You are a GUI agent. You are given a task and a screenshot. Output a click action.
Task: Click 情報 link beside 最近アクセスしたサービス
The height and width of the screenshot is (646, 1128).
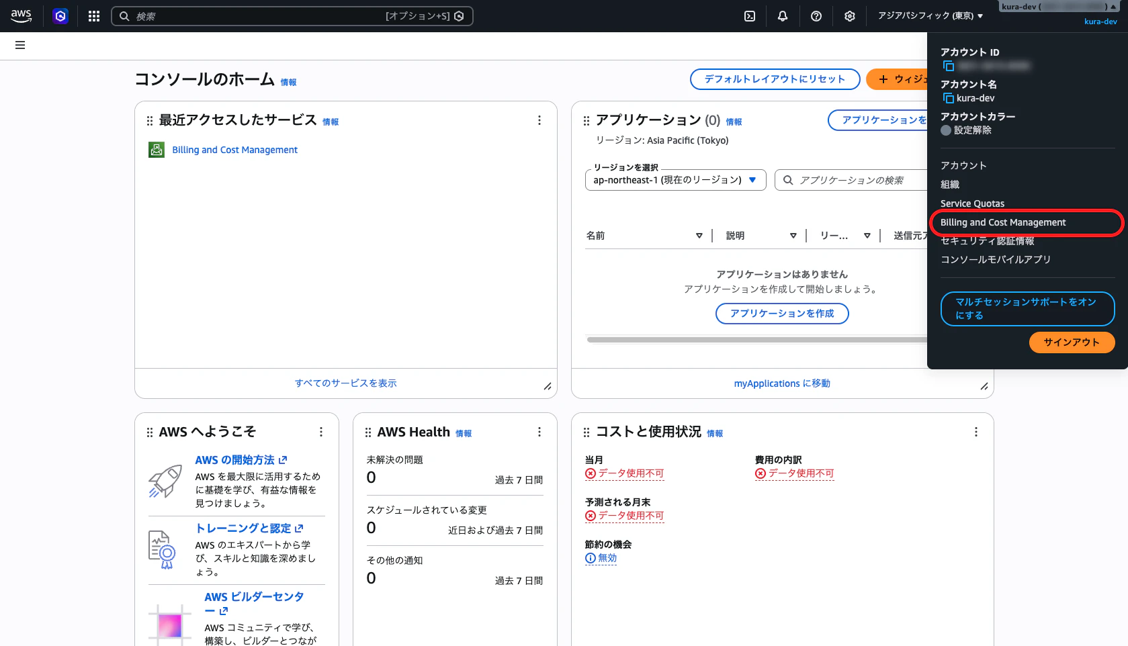331,122
